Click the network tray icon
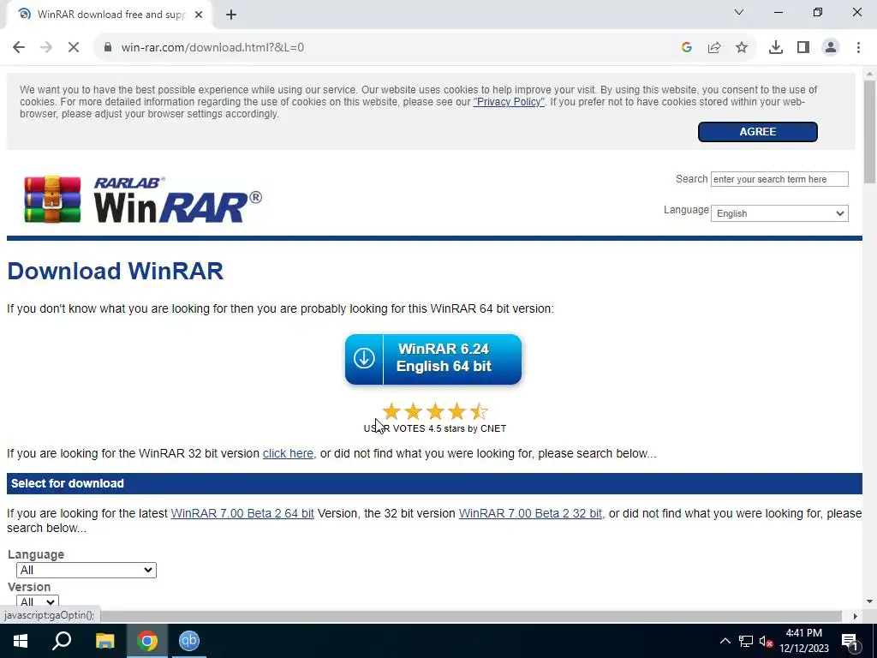877x658 pixels. 746,641
